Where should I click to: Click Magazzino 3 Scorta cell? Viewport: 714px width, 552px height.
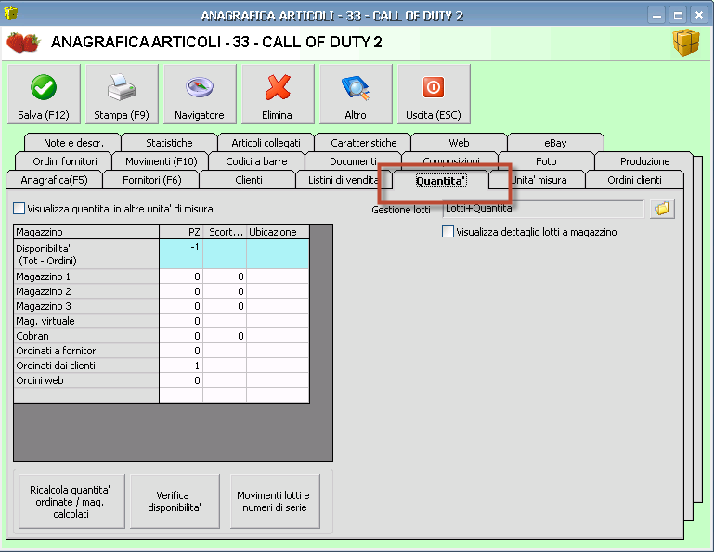pos(225,306)
